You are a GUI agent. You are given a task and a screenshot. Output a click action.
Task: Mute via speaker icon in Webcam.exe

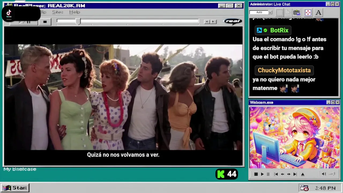pos(324,174)
